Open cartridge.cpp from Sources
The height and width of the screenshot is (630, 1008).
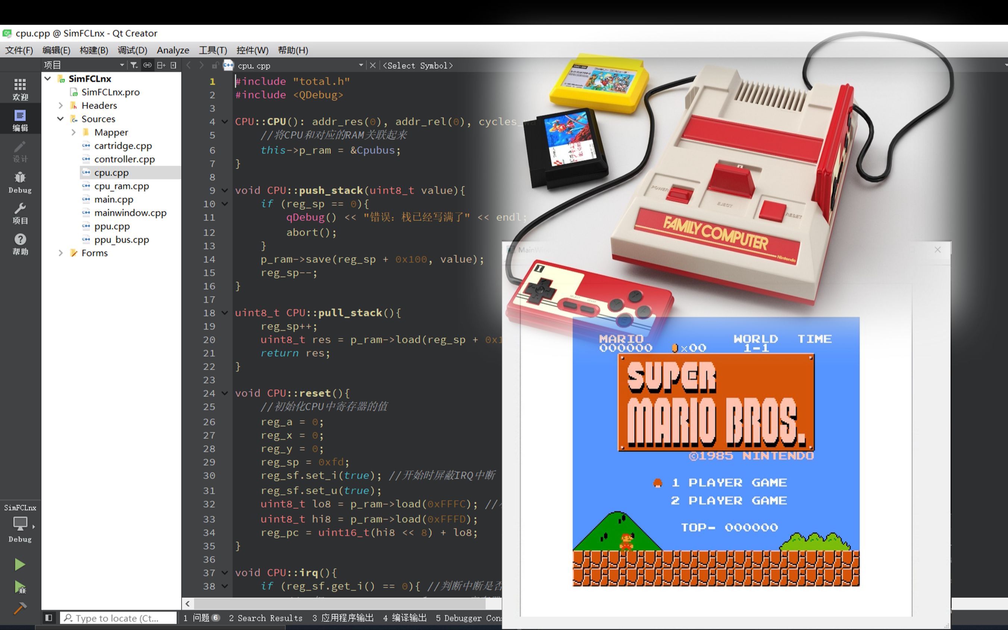point(123,146)
